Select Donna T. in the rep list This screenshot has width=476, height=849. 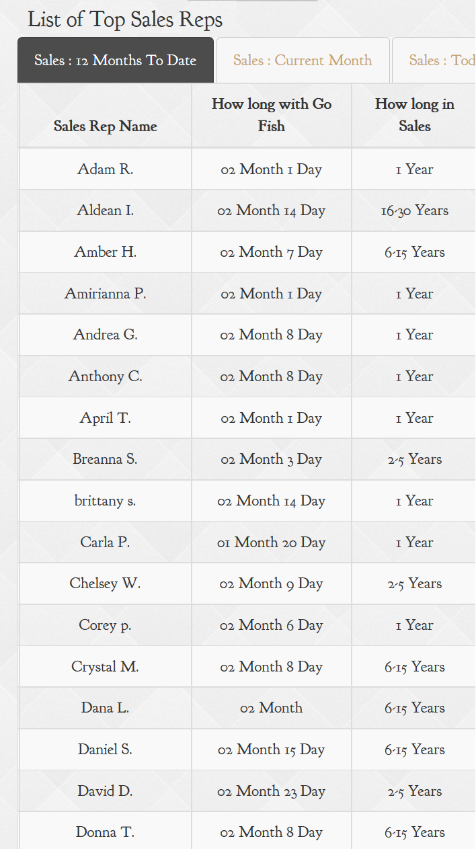[x=106, y=832]
